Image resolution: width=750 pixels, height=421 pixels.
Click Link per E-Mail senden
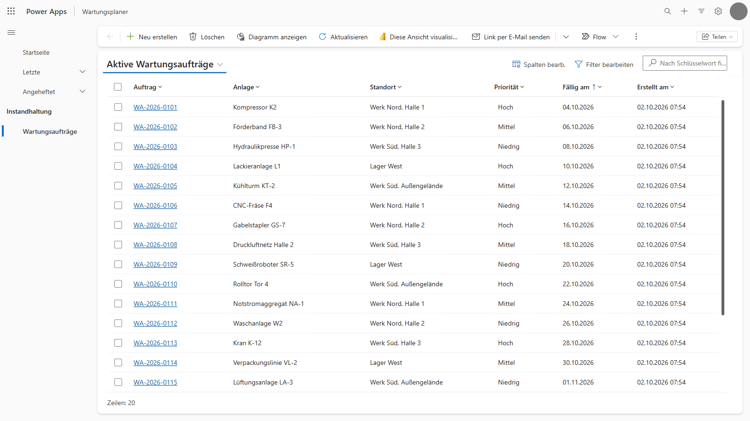pyautogui.click(x=511, y=37)
